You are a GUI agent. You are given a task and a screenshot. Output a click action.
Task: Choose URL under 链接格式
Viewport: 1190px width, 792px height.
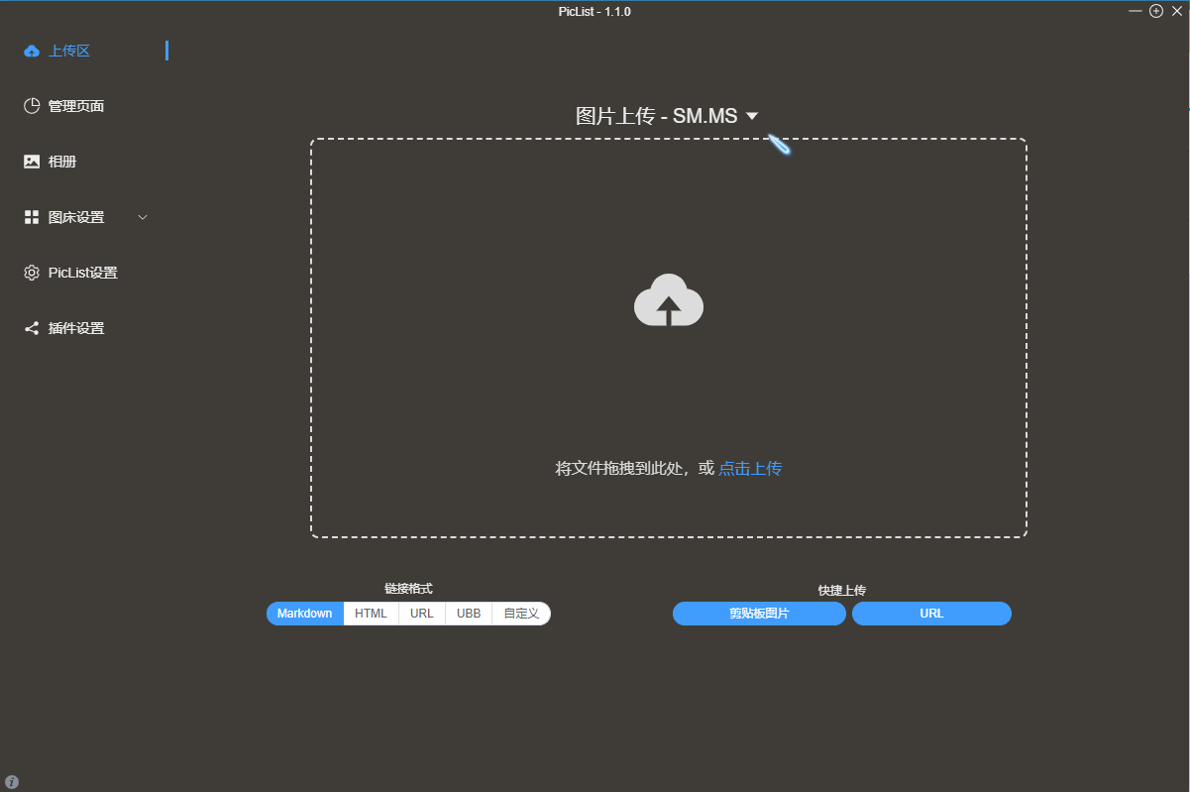click(422, 614)
